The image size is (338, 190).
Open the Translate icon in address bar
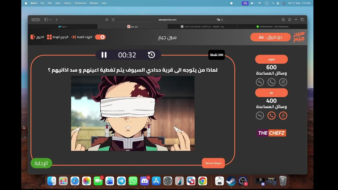click(218, 20)
